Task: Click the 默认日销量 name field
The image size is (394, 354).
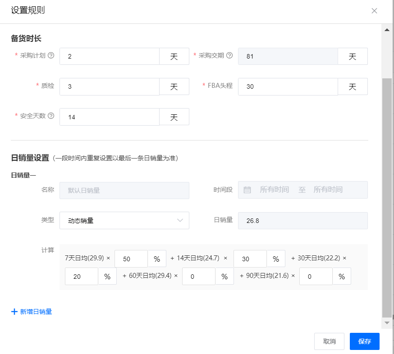Action: pos(124,190)
